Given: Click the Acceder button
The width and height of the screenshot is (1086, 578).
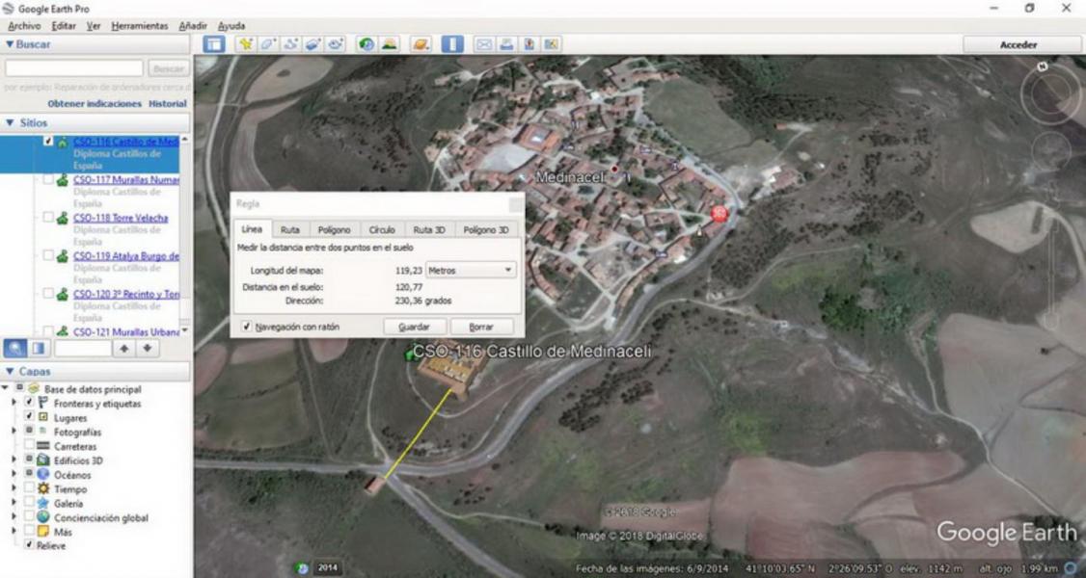Looking at the screenshot, I should click(1018, 44).
